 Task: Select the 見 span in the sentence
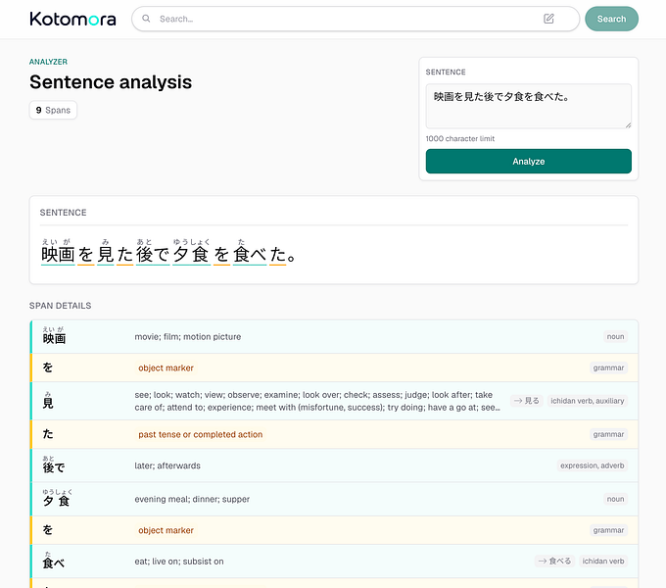click(x=106, y=254)
